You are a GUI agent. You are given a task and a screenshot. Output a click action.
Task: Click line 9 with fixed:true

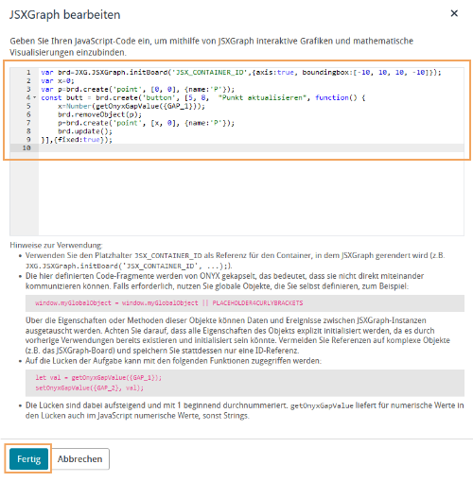click(77, 140)
